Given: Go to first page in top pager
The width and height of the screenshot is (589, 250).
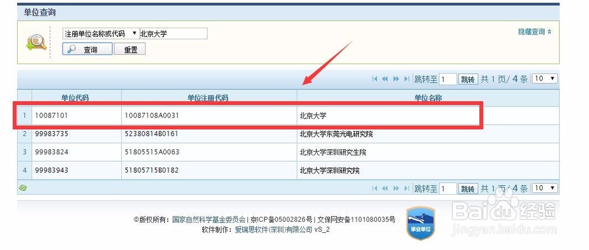Looking at the screenshot, I should pos(374,79).
